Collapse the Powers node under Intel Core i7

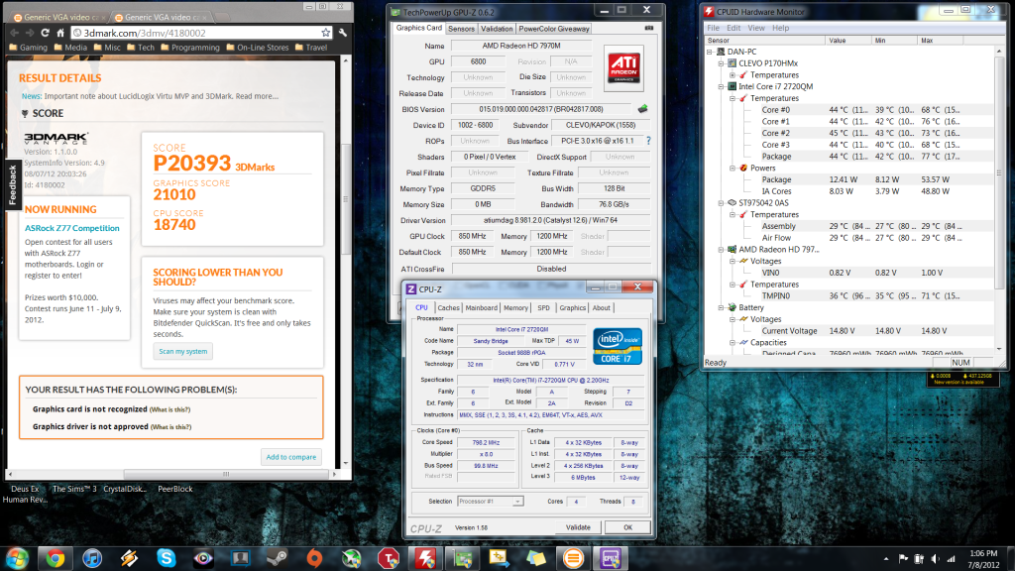[733, 169]
